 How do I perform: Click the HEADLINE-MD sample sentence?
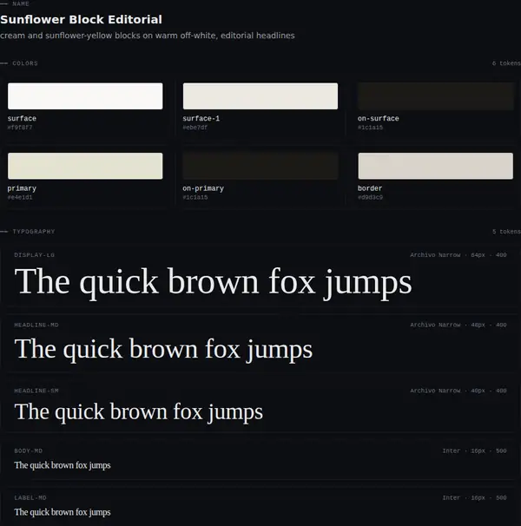(x=163, y=350)
